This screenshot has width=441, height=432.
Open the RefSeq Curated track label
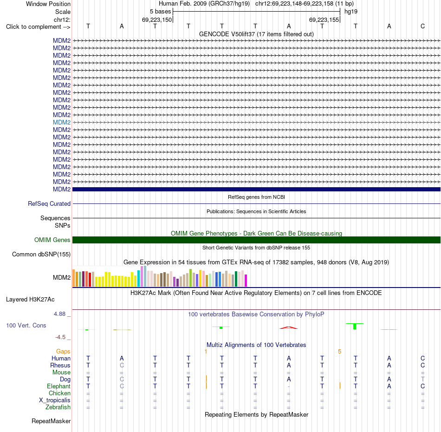[49, 204]
